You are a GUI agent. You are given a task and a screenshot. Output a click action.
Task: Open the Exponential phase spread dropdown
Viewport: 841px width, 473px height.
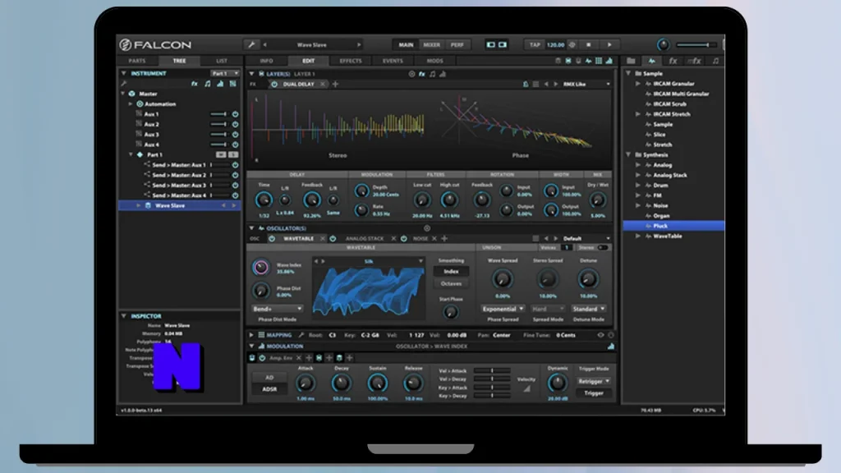(503, 309)
